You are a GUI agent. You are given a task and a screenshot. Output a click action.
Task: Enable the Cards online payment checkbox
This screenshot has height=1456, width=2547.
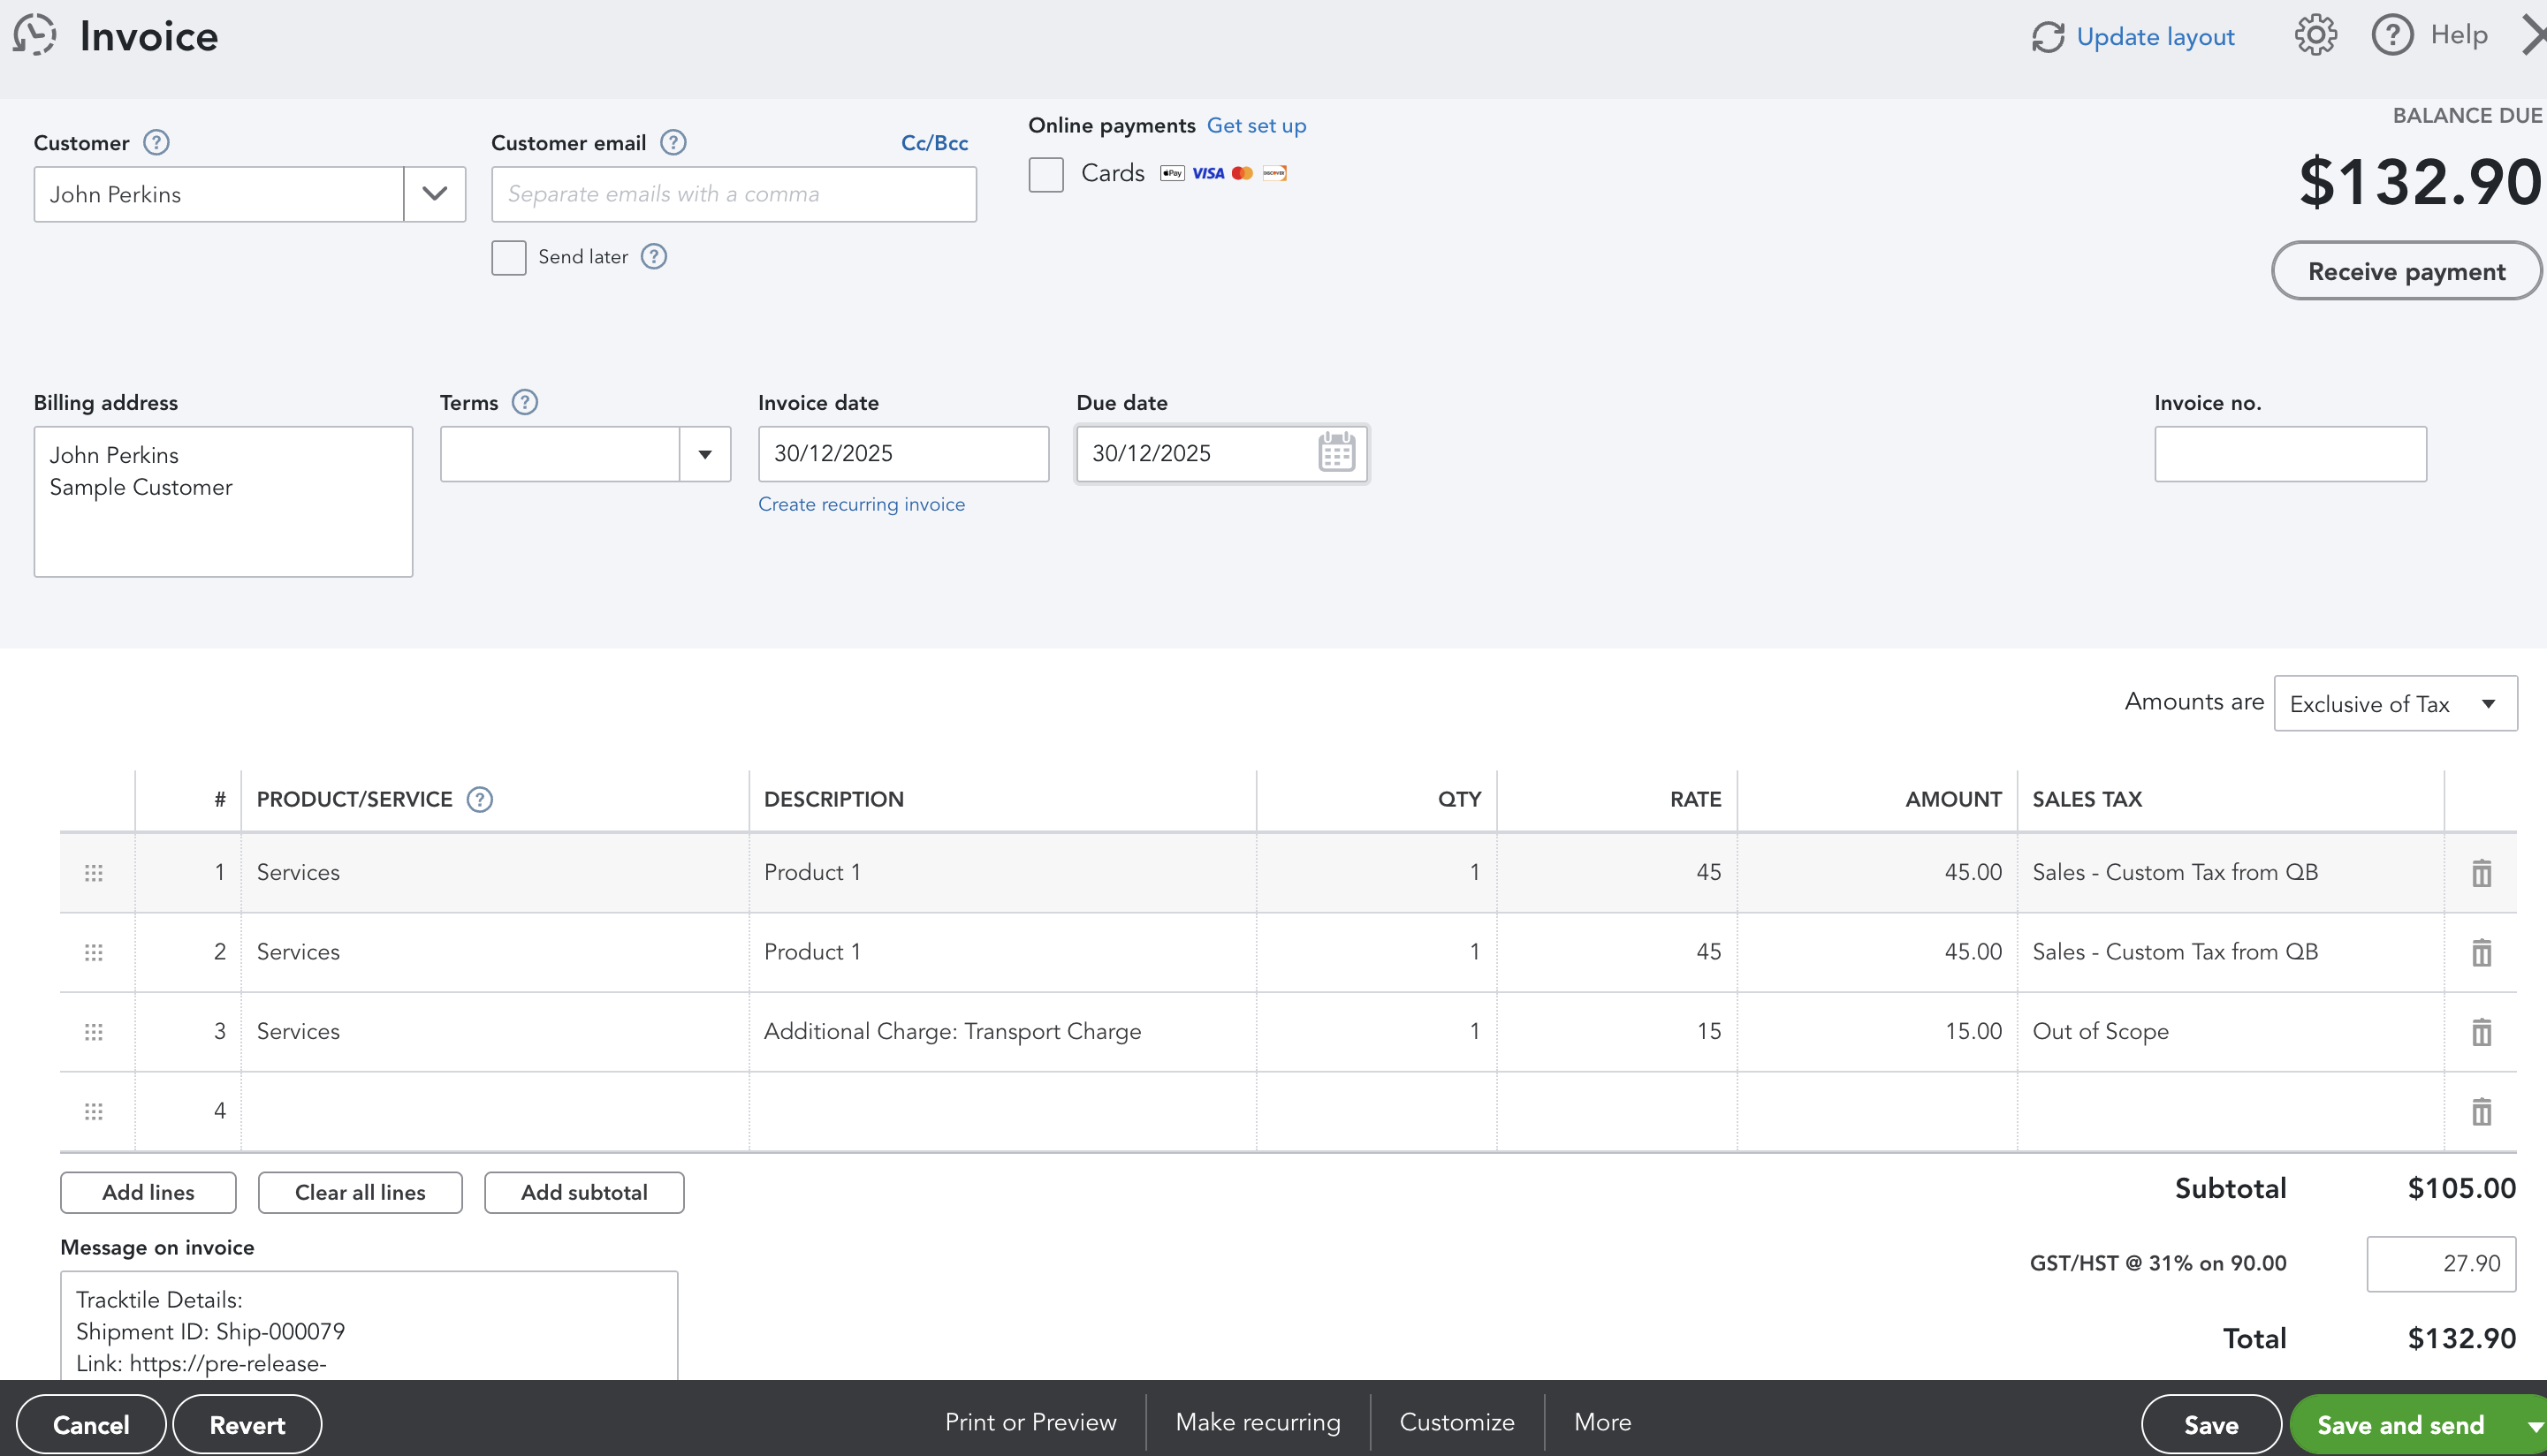(1046, 174)
